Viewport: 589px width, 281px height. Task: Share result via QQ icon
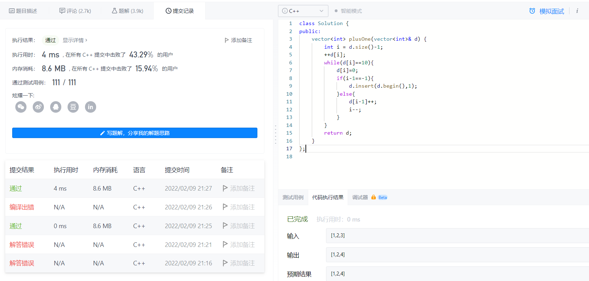click(x=56, y=107)
